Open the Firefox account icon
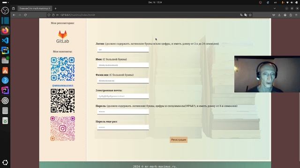 [x=285, y=15]
